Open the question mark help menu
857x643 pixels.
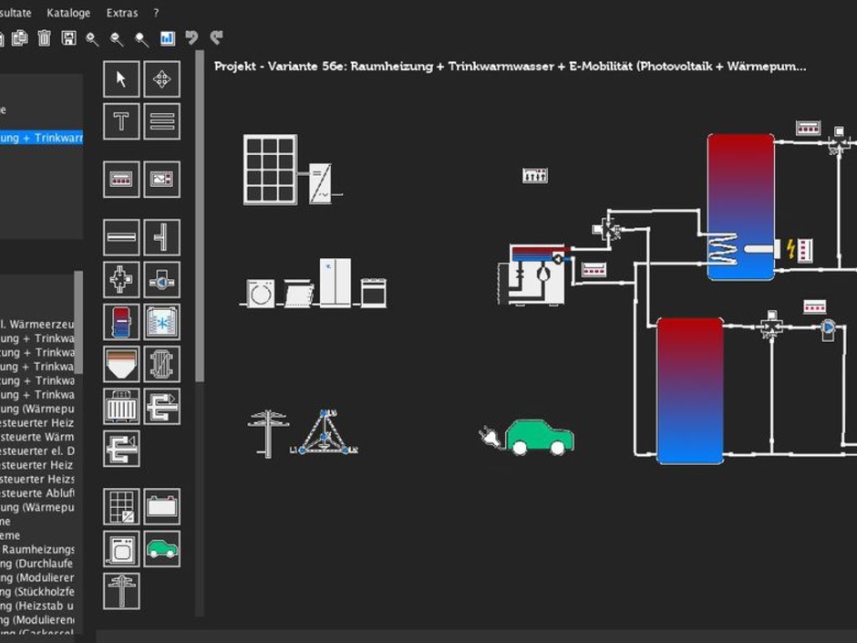[156, 13]
